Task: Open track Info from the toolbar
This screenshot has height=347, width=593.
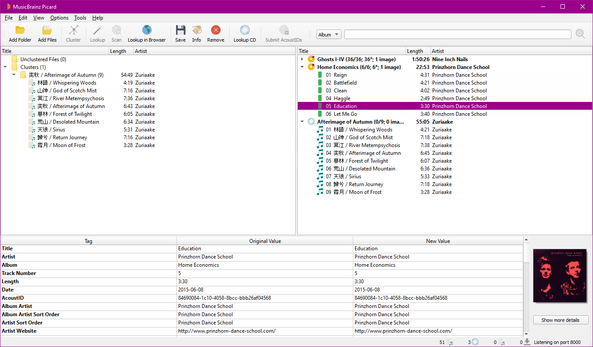Action: pos(196,30)
